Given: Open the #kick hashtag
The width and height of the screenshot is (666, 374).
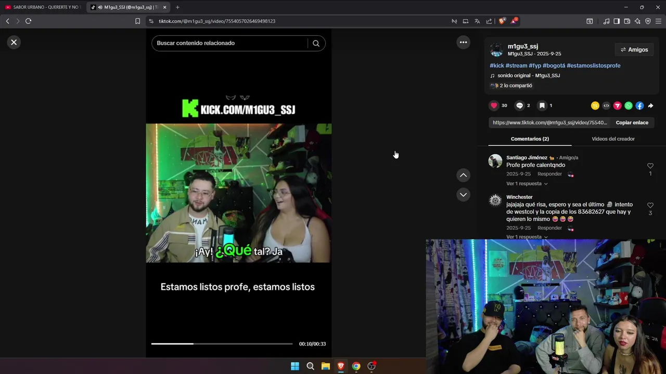Looking at the screenshot, I should 497,65.
